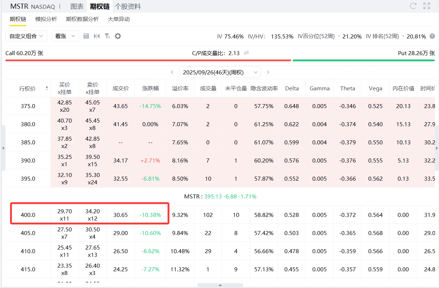Switch to the top 期权链 tab
The width and height of the screenshot is (439, 288).
100,7
